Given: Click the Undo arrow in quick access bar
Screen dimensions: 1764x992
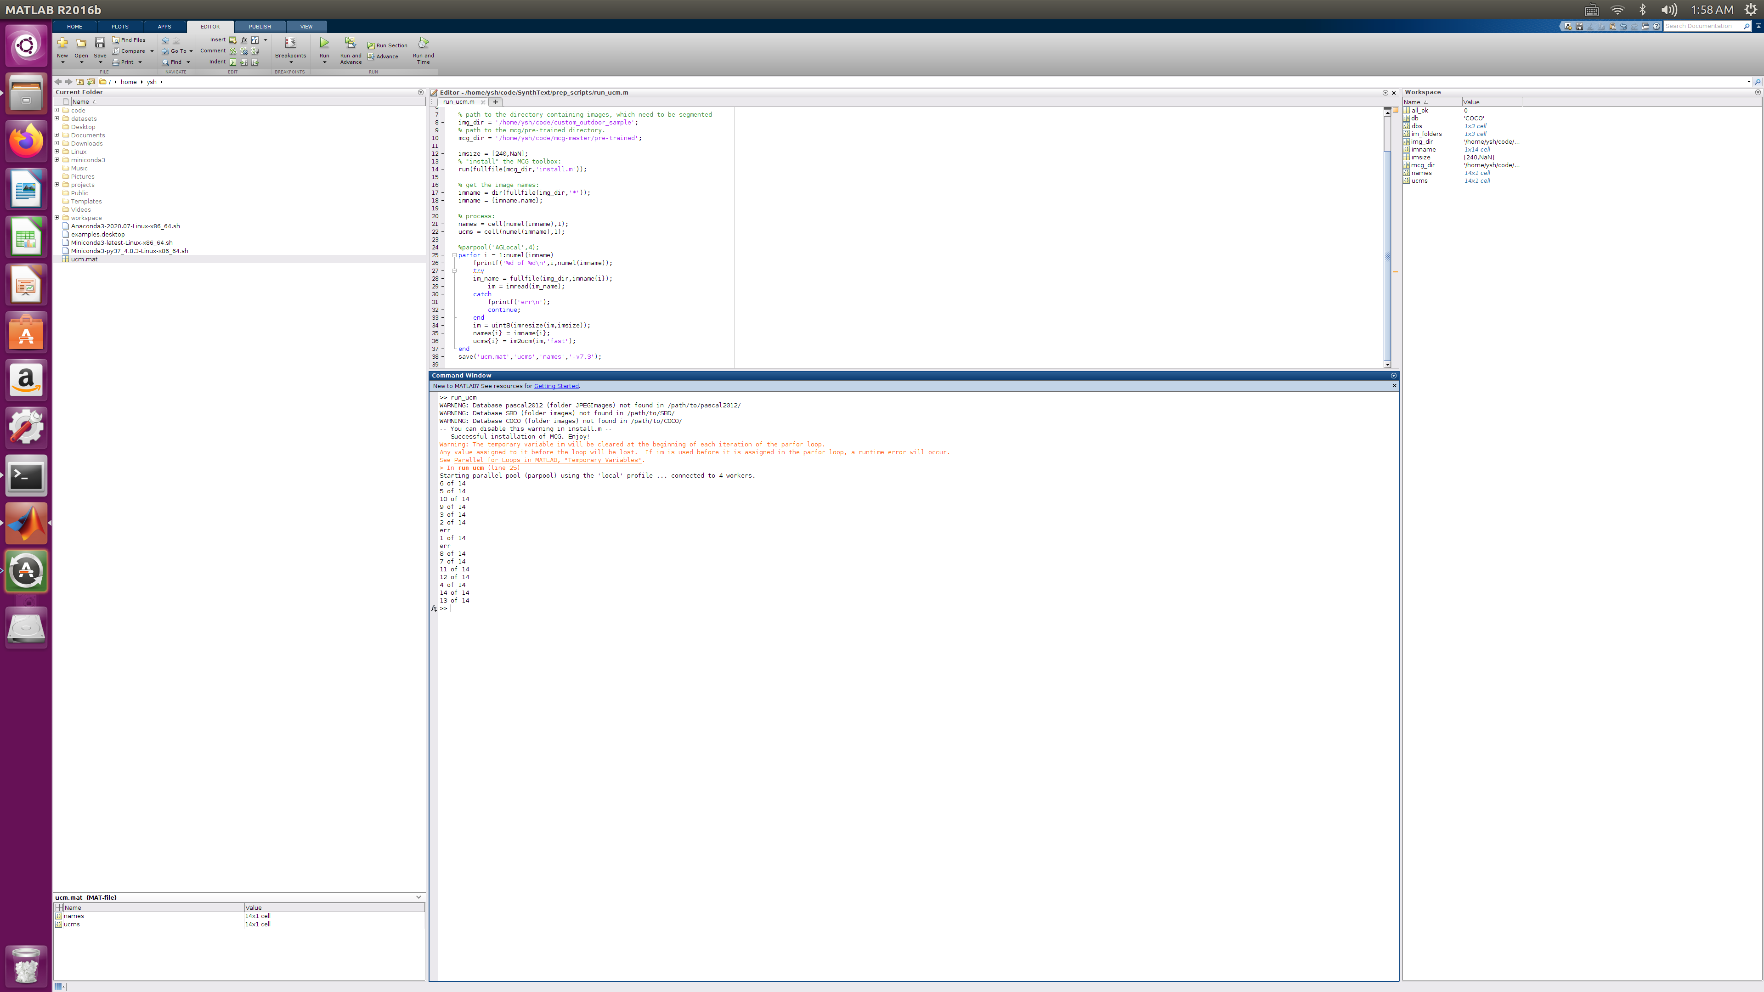Looking at the screenshot, I should (1623, 26).
